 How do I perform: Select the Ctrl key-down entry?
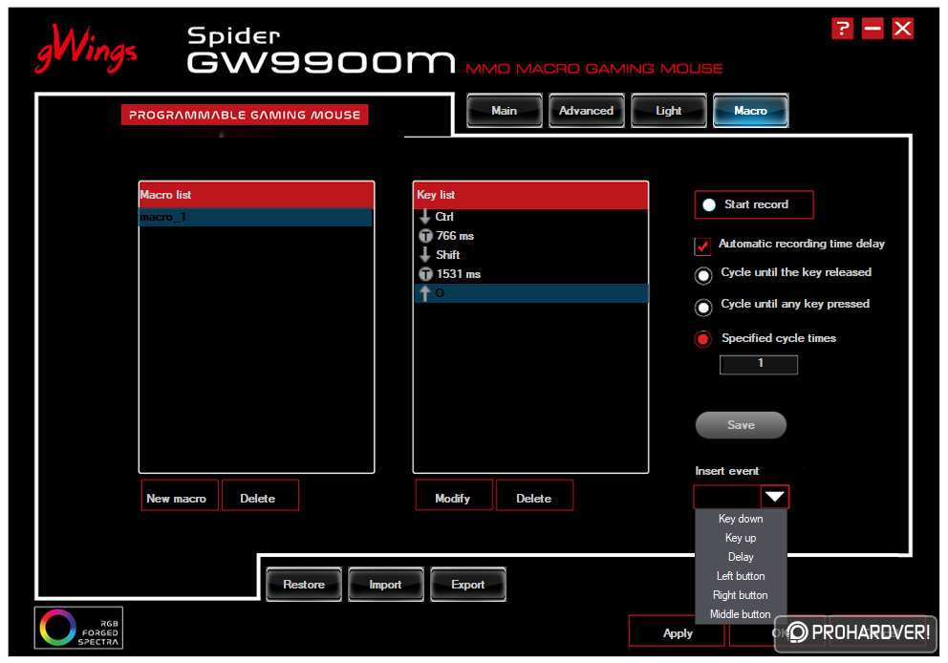point(530,216)
